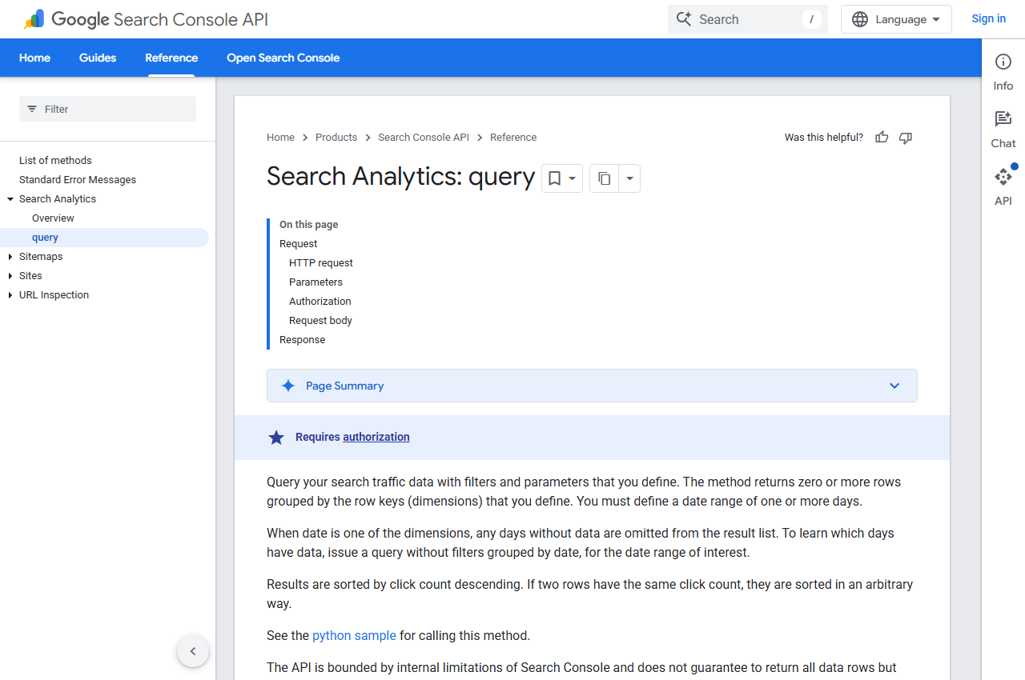Viewport: 1025px width, 680px height.
Task: Switch to the Home tab
Action: click(34, 58)
